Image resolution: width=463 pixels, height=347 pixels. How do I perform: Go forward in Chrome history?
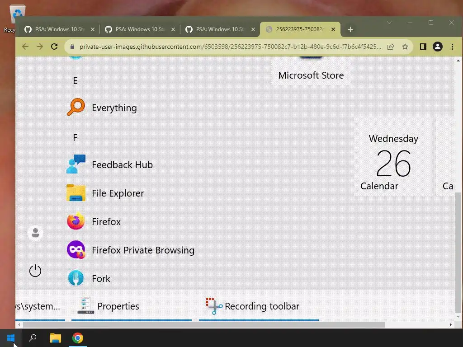[x=40, y=47]
